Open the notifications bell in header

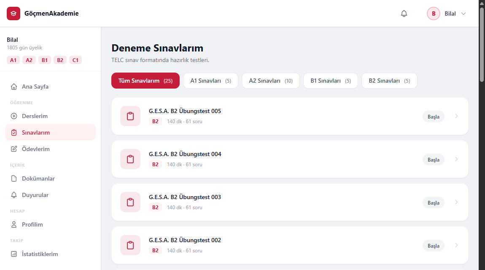[x=404, y=13]
